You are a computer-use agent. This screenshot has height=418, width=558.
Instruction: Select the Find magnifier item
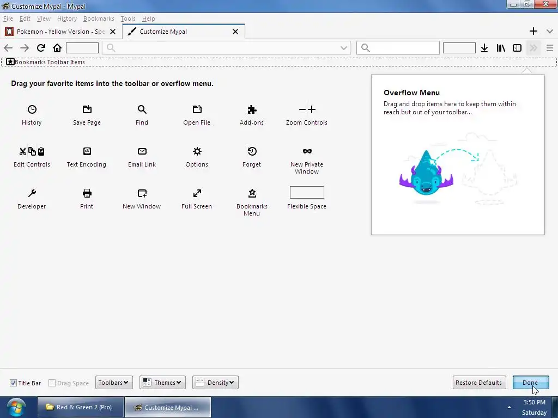[x=142, y=115]
